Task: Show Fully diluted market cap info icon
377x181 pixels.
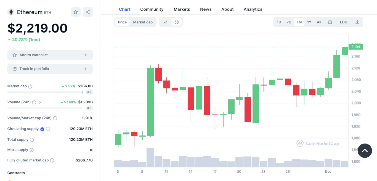Action: 52,160
